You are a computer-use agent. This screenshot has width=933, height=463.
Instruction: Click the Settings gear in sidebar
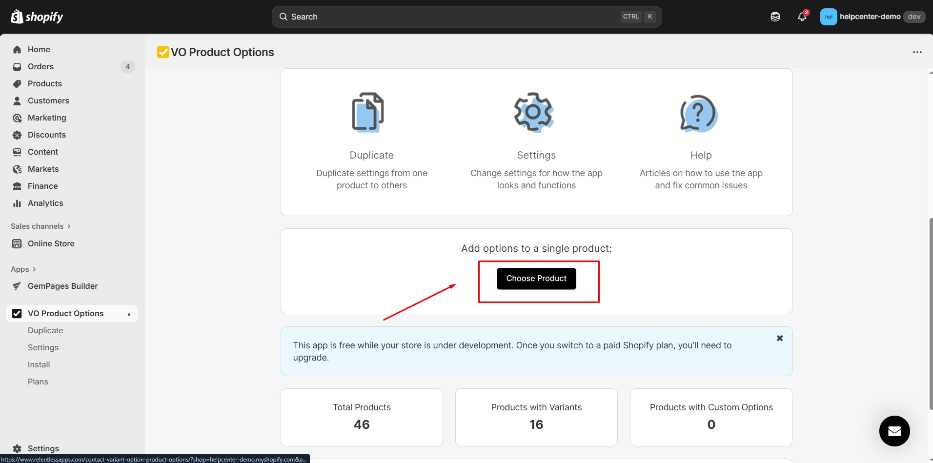click(x=18, y=448)
